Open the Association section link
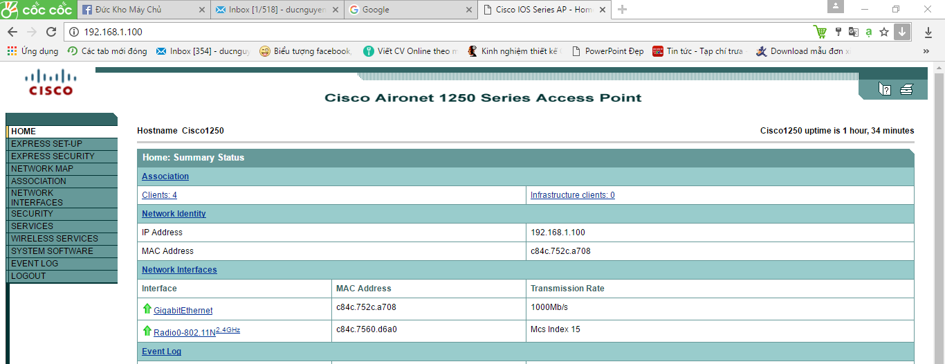Viewport: 945px width, 364px height. tap(165, 176)
